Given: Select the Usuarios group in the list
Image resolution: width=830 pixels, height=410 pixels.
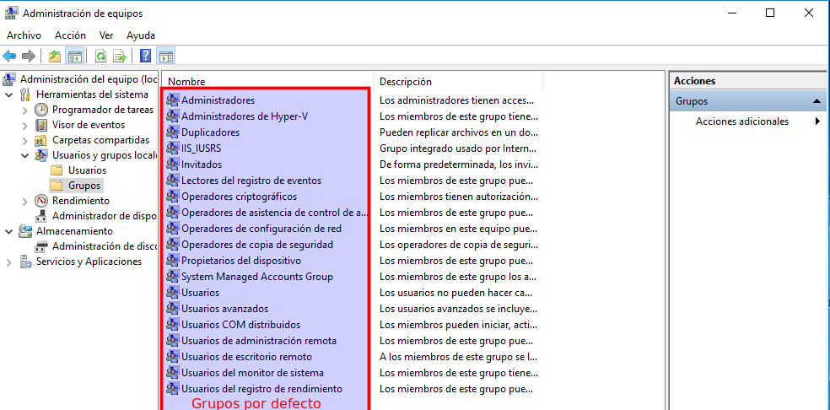Looking at the screenshot, I should coord(200,293).
